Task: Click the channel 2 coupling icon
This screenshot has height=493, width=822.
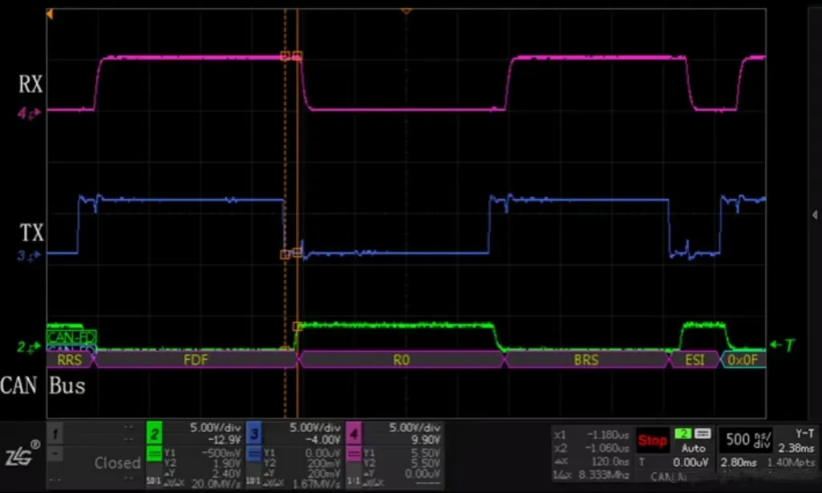Action: click(154, 454)
